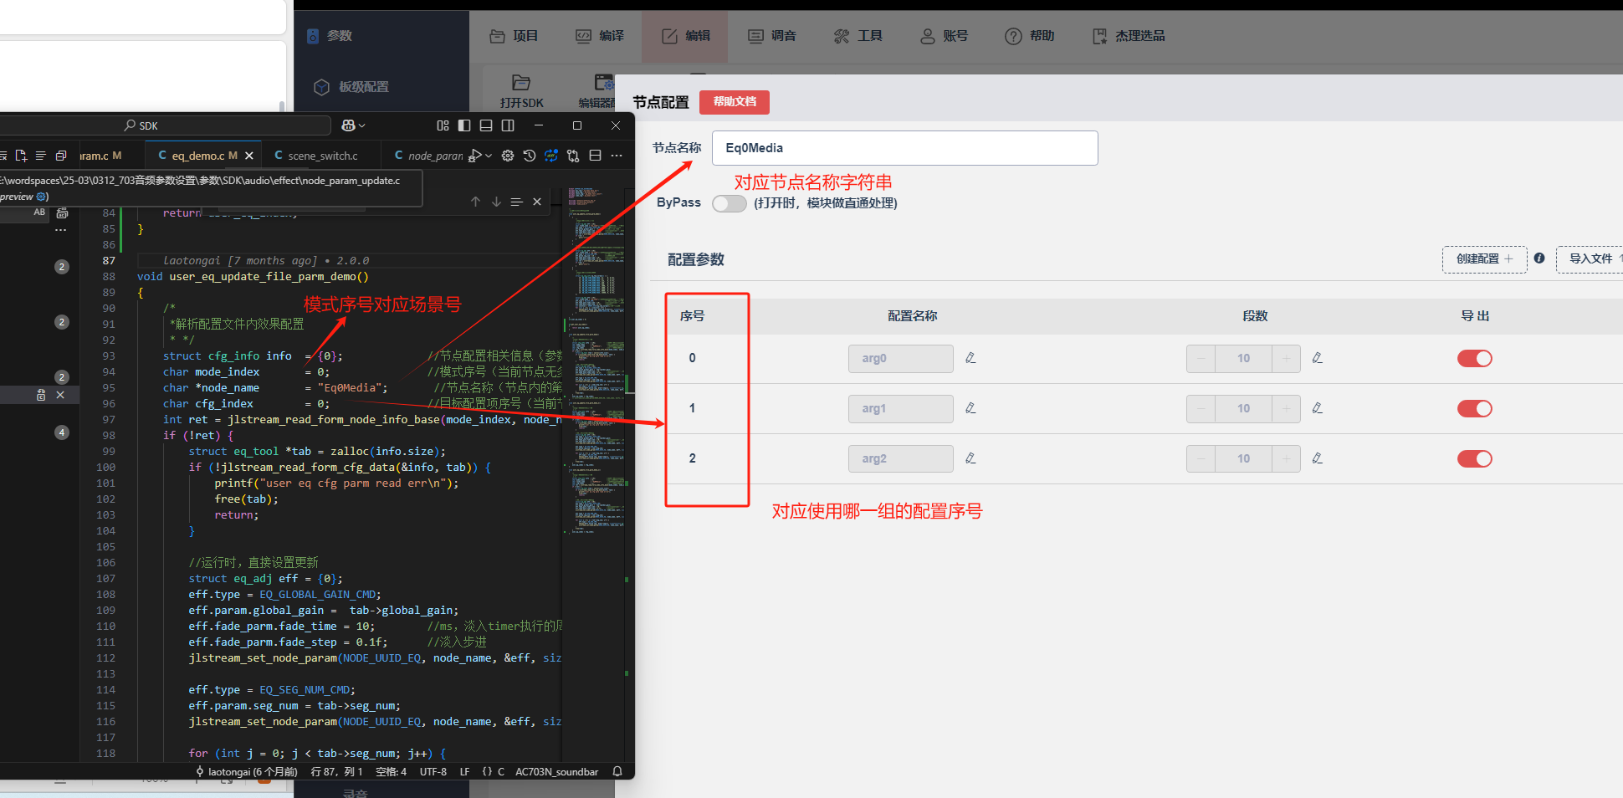This screenshot has width=1623, height=798.
Task: Click 板级配置 in the left sidebar
Action: pos(364,87)
